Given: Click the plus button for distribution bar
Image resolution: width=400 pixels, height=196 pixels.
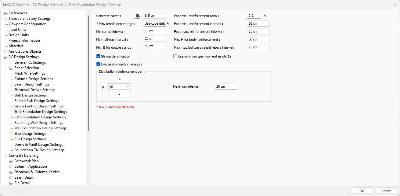Looking at the screenshot, I should [x=120, y=79].
